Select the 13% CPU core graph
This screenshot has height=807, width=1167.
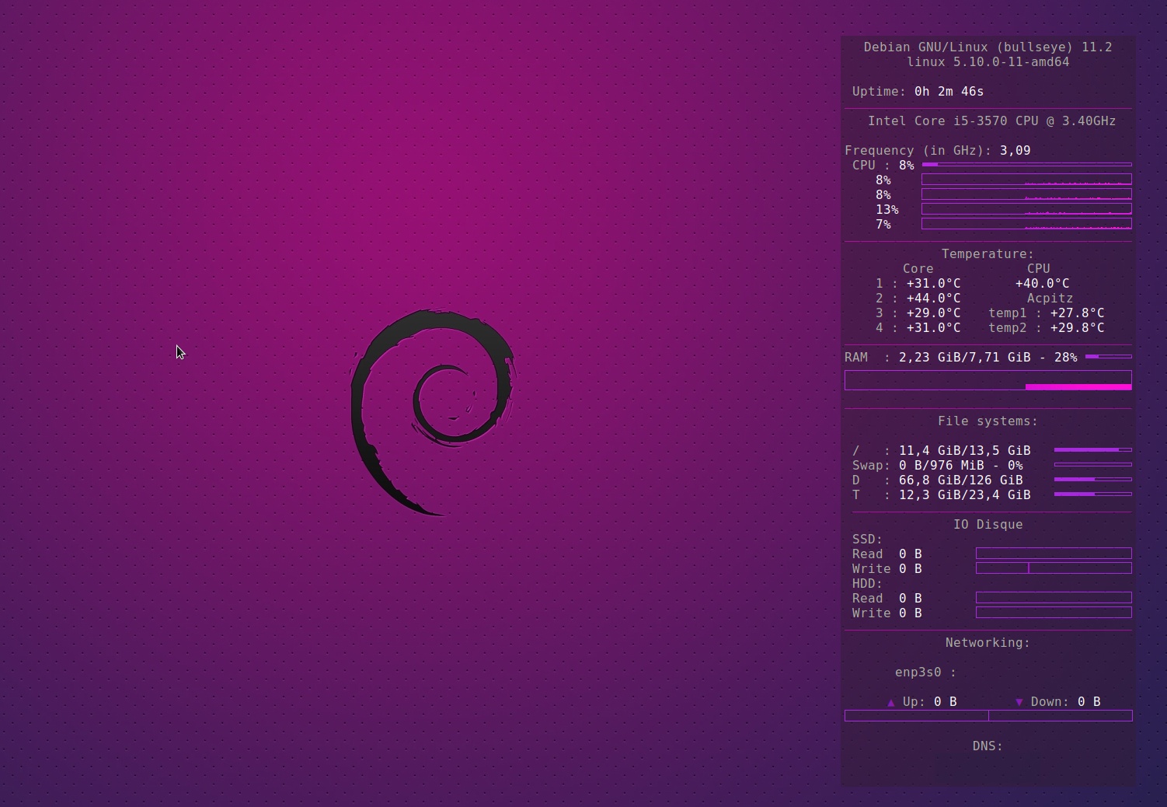tap(1026, 209)
